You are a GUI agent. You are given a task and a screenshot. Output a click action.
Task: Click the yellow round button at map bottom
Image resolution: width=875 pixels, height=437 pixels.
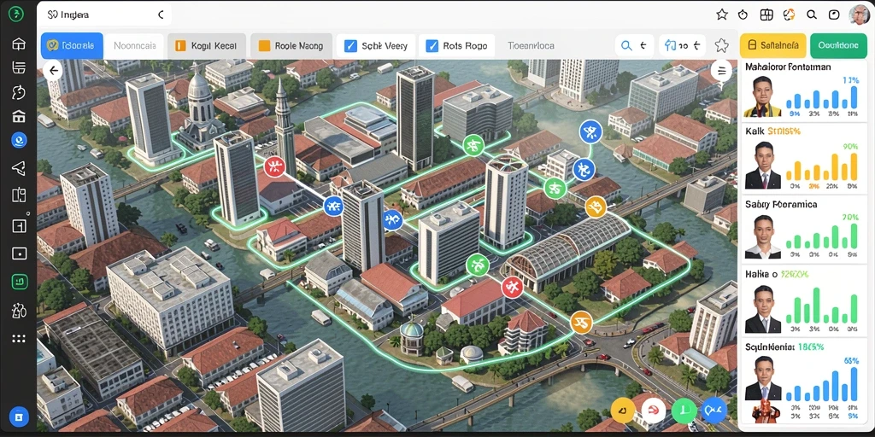click(x=623, y=411)
